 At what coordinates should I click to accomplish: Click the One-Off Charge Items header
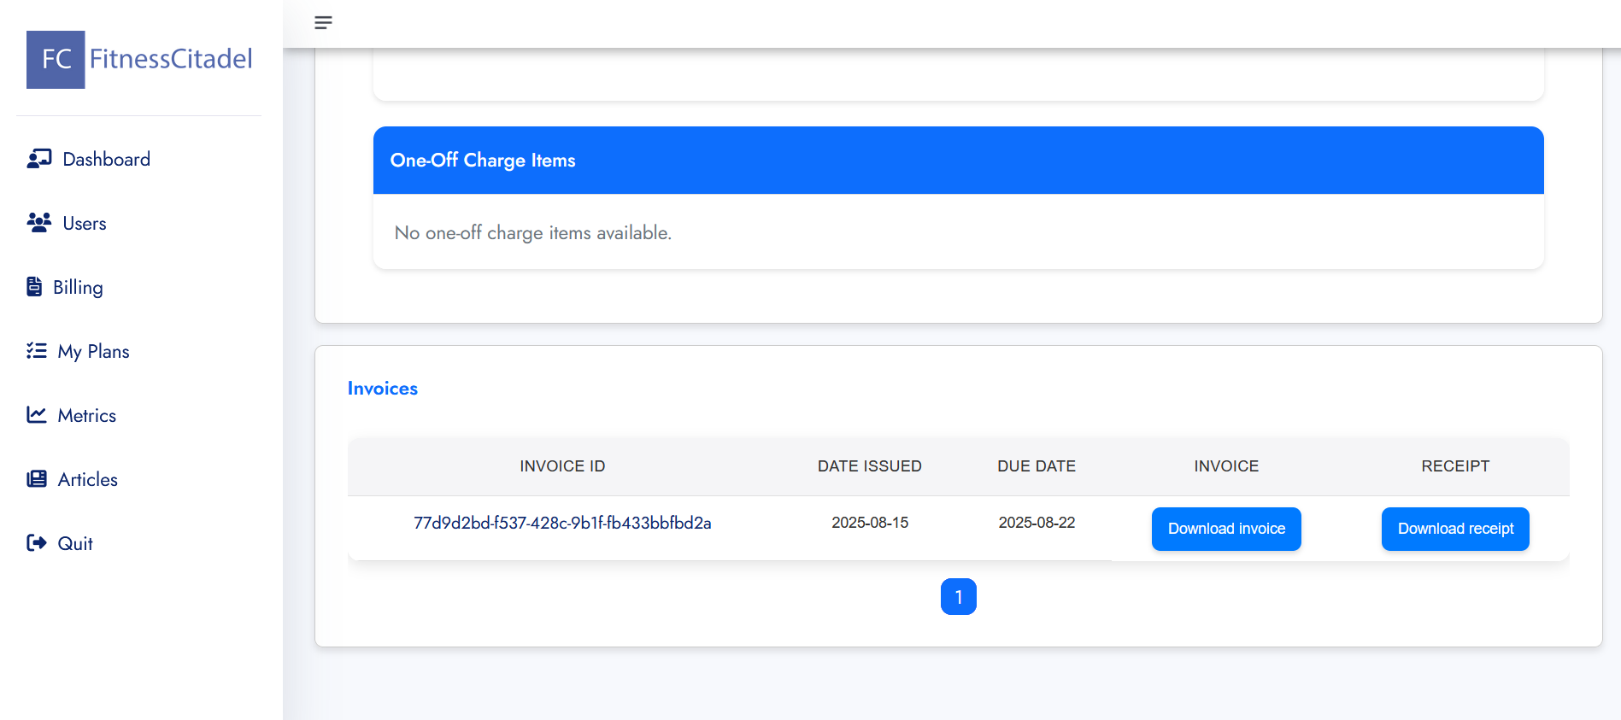483,161
